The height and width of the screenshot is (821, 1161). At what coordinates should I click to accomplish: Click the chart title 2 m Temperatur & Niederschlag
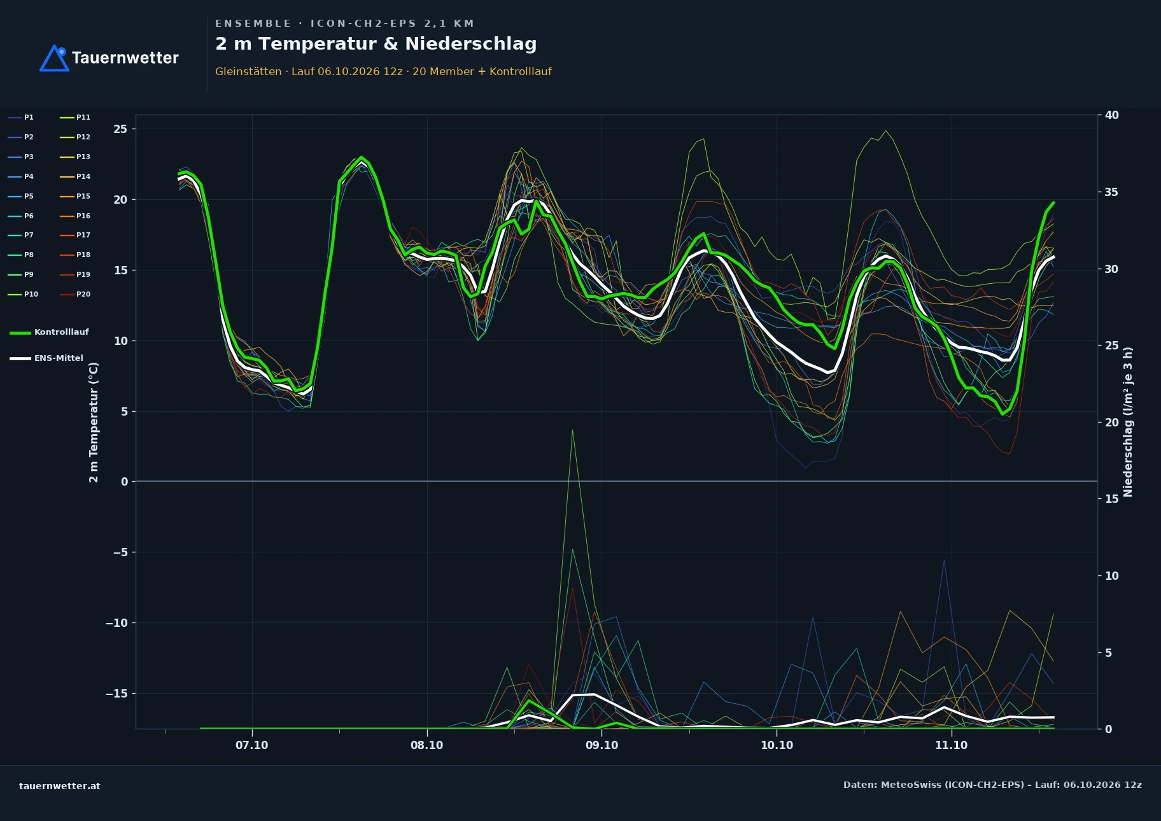[x=376, y=44]
